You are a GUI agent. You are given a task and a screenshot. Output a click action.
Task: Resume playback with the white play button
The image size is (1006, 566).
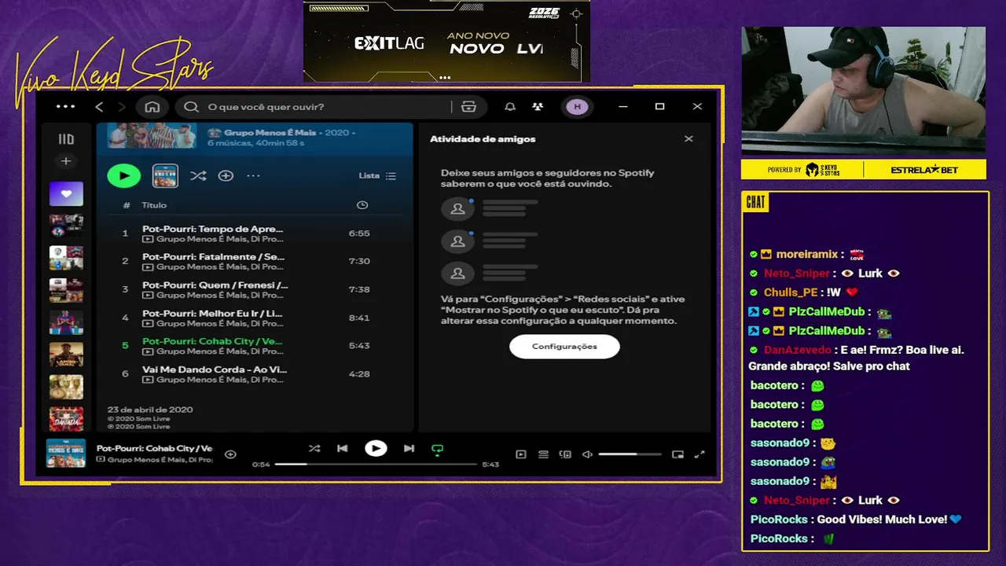pos(376,449)
